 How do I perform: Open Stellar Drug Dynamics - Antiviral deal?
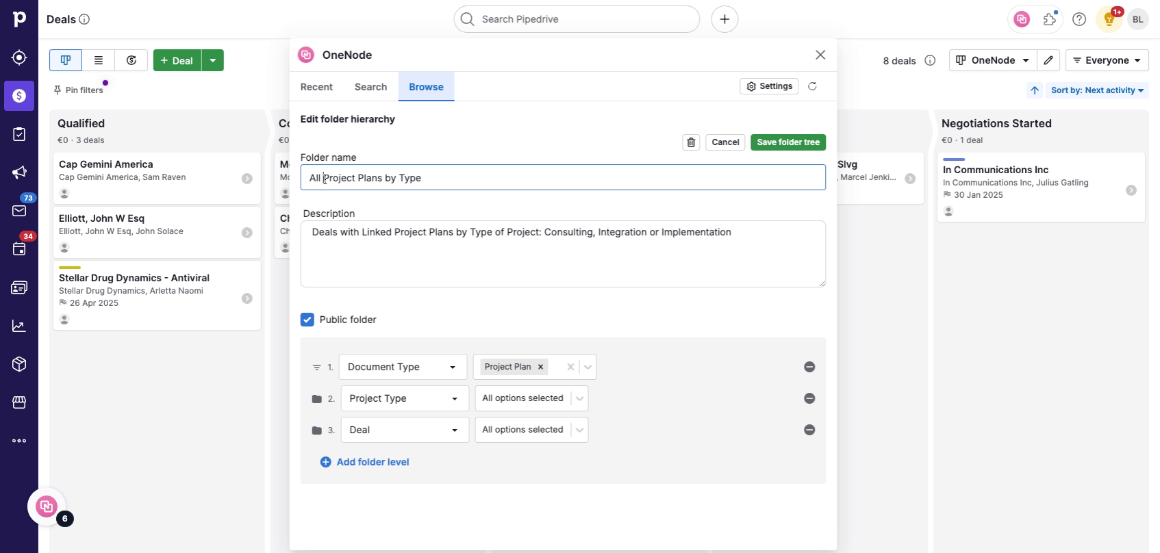pyautogui.click(x=157, y=295)
